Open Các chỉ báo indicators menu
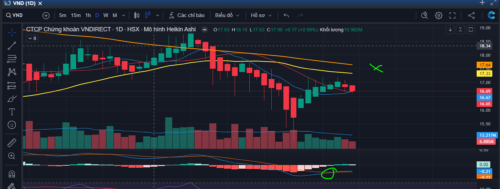 pos(187,15)
